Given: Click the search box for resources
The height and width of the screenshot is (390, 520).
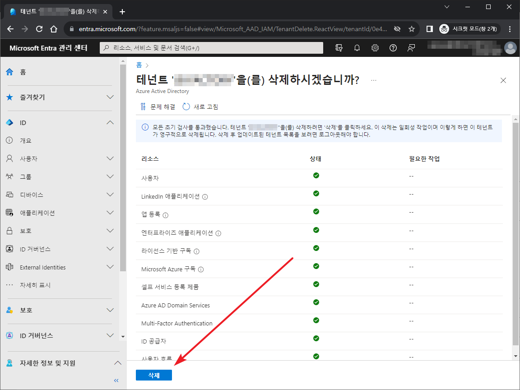Looking at the screenshot, I should click(x=212, y=48).
